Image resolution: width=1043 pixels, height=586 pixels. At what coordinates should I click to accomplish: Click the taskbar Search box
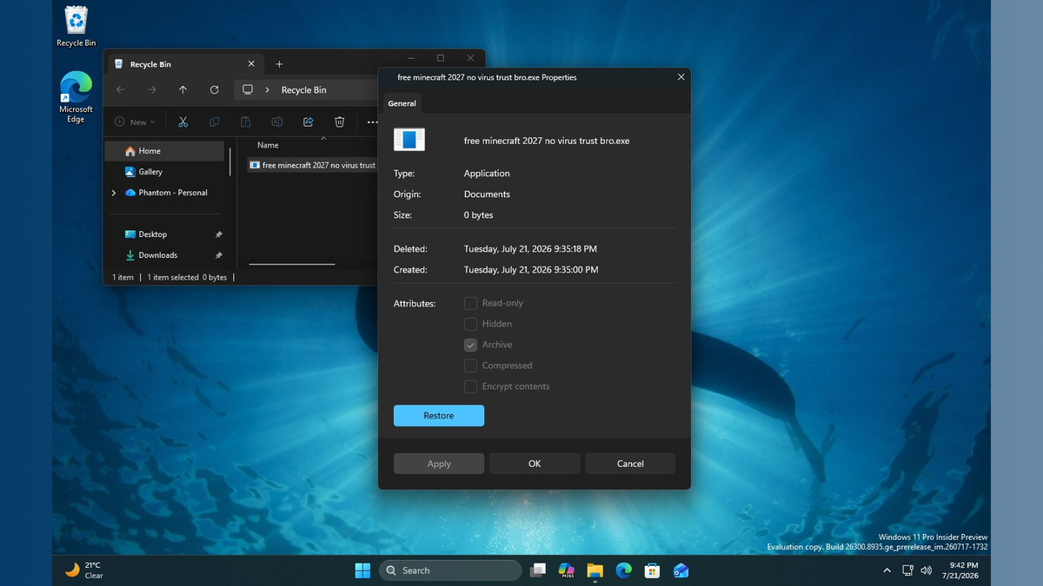pos(450,570)
